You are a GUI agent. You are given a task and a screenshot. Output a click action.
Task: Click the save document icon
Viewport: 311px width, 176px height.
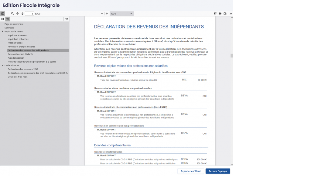(225, 14)
